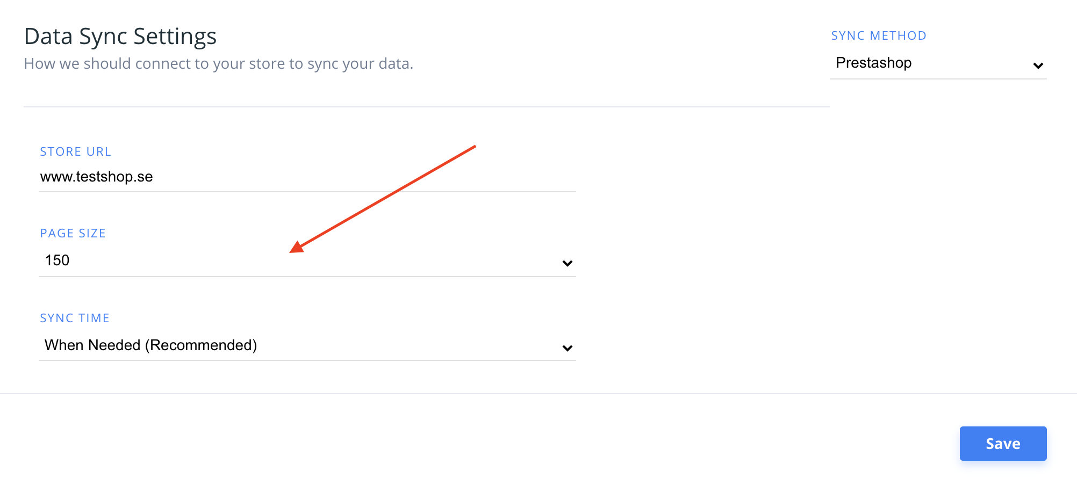Click the www.testshop.se text

(x=97, y=177)
